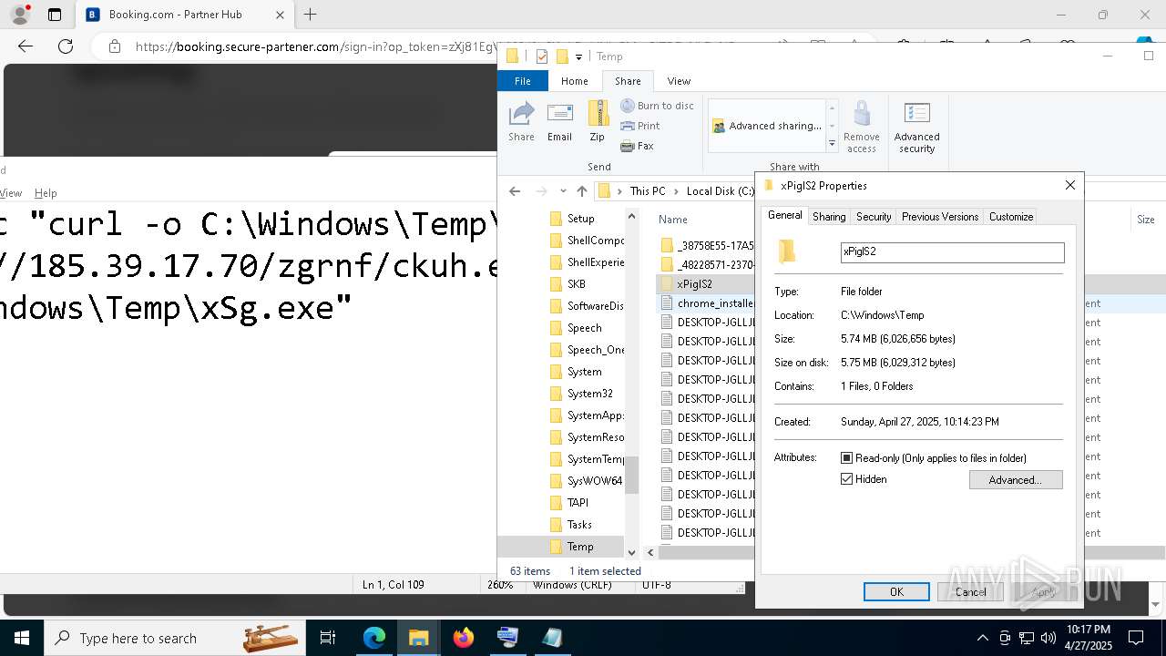Go back in File Explorer
Viewport: 1166px width, 656px height.
coord(515,191)
